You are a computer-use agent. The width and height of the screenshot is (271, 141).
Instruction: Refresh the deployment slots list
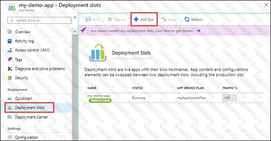(x=194, y=20)
